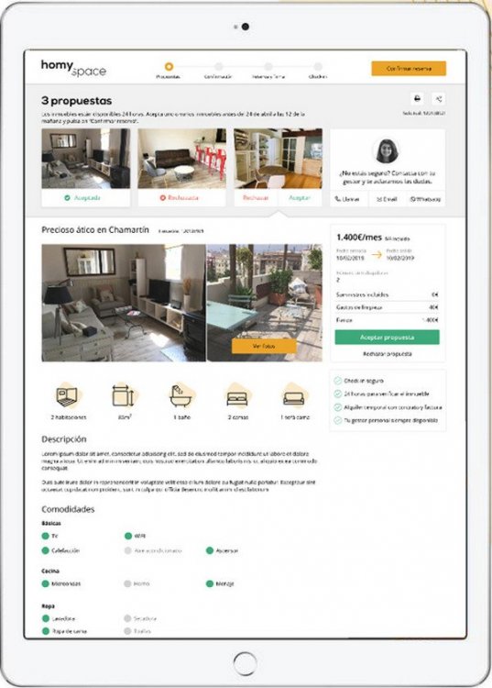The width and height of the screenshot is (492, 688).
Task: Toggle the TV amenity indicator
Action: [x=45, y=536]
